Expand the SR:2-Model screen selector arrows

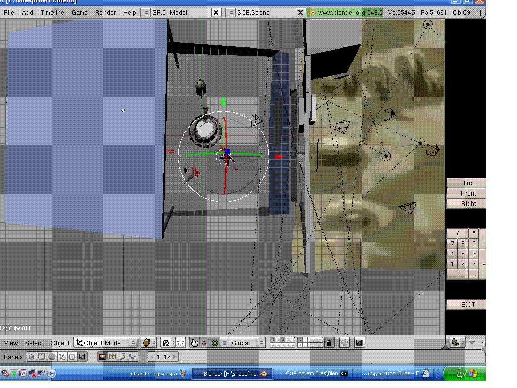pyautogui.click(x=146, y=13)
